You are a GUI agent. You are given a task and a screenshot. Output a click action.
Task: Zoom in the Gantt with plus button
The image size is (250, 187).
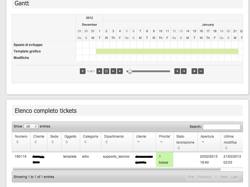(x=194, y=71)
